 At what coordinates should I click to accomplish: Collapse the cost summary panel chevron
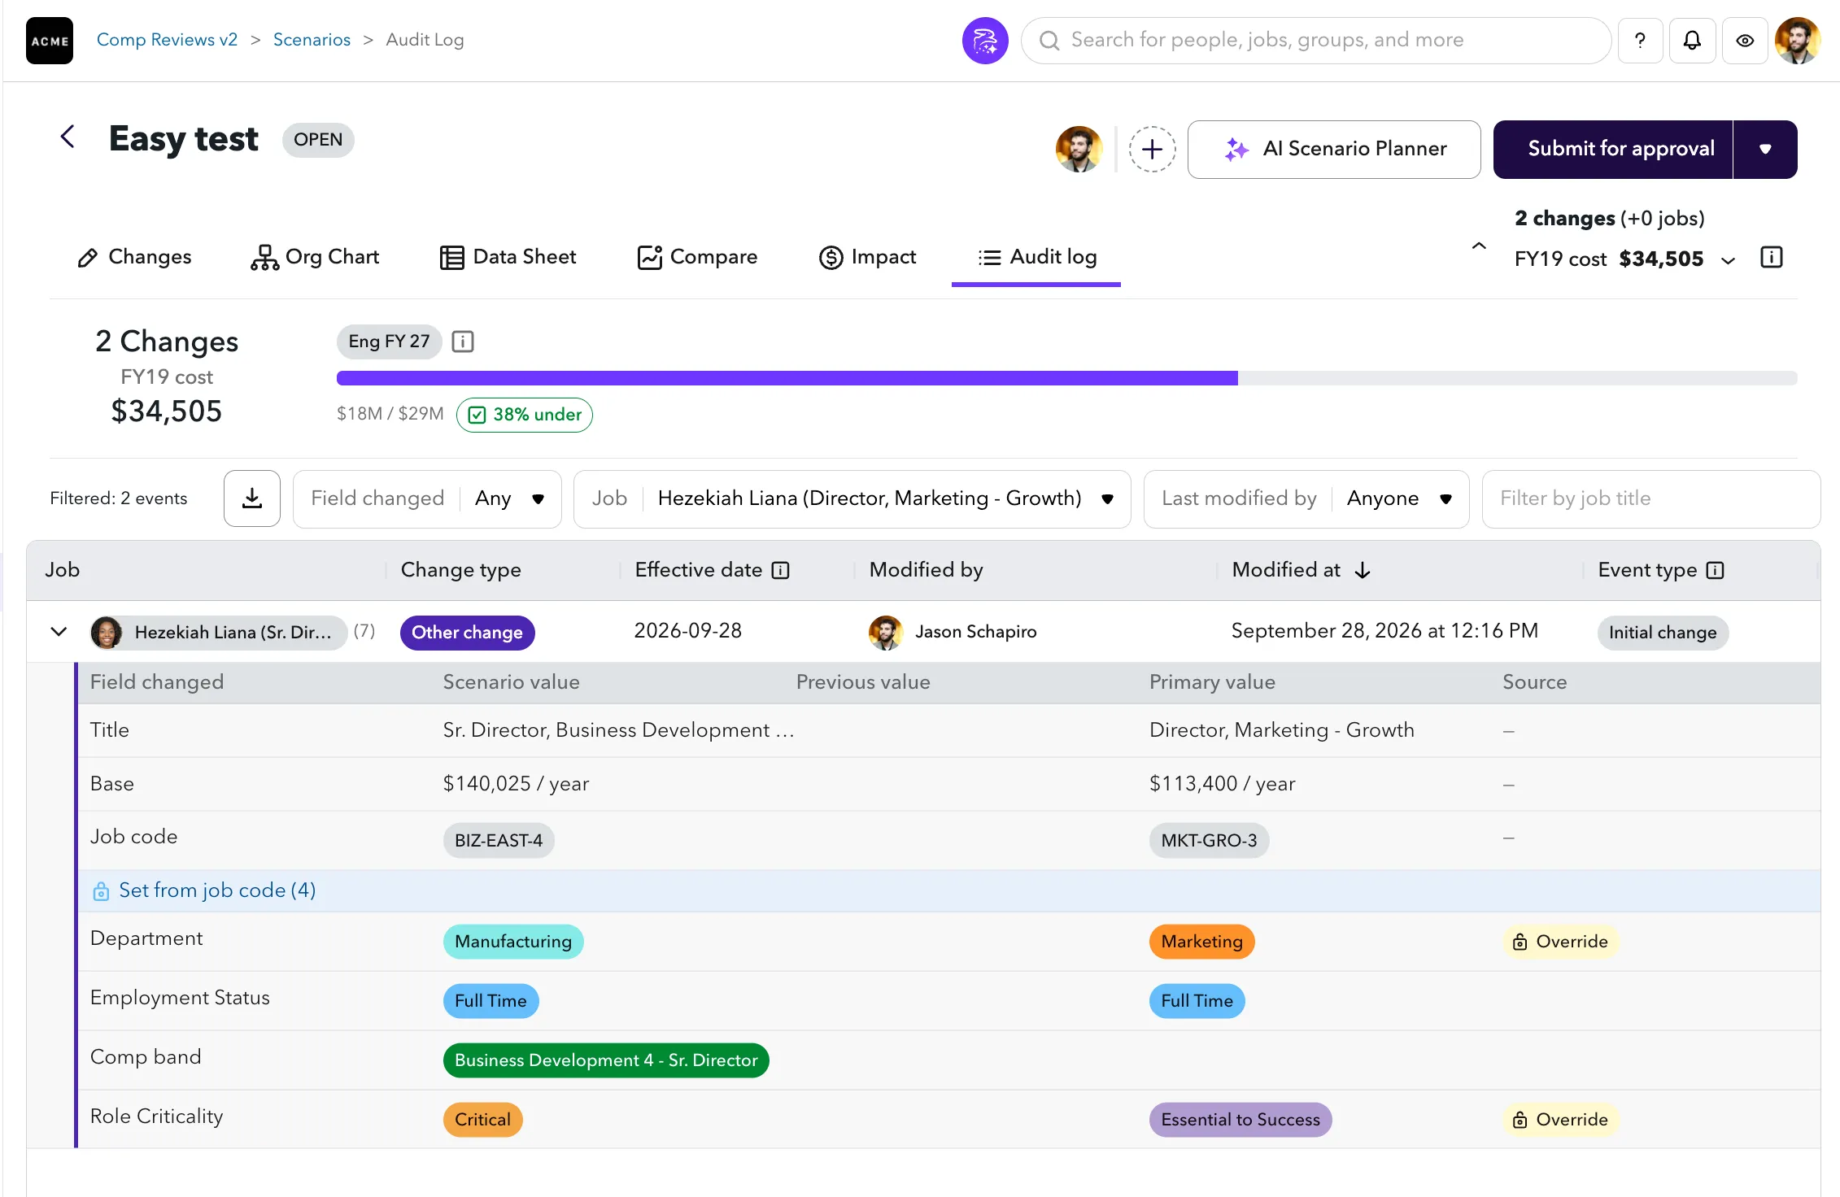click(1479, 246)
